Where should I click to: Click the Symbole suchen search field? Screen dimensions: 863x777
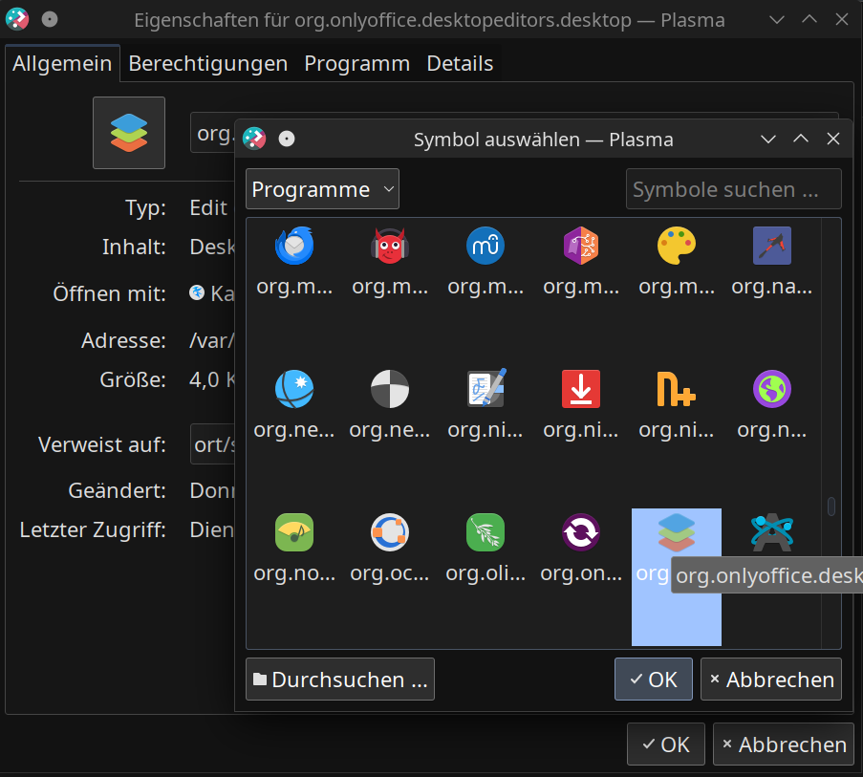click(x=734, y=188)
